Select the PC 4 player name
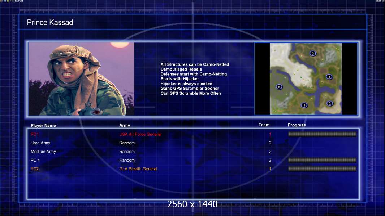Image resolution: width=385 pixels, height=216 pixels. tap(35, 160)
